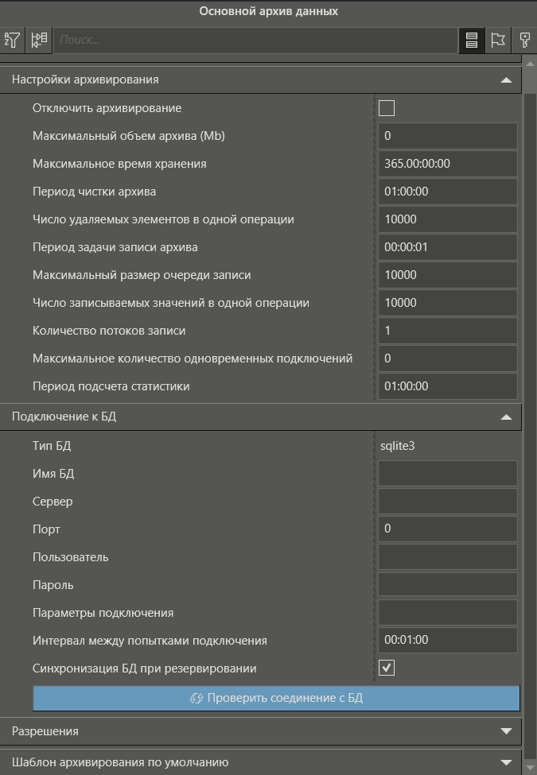Select the key icon on the right toolbar

(x=523, y=40)
